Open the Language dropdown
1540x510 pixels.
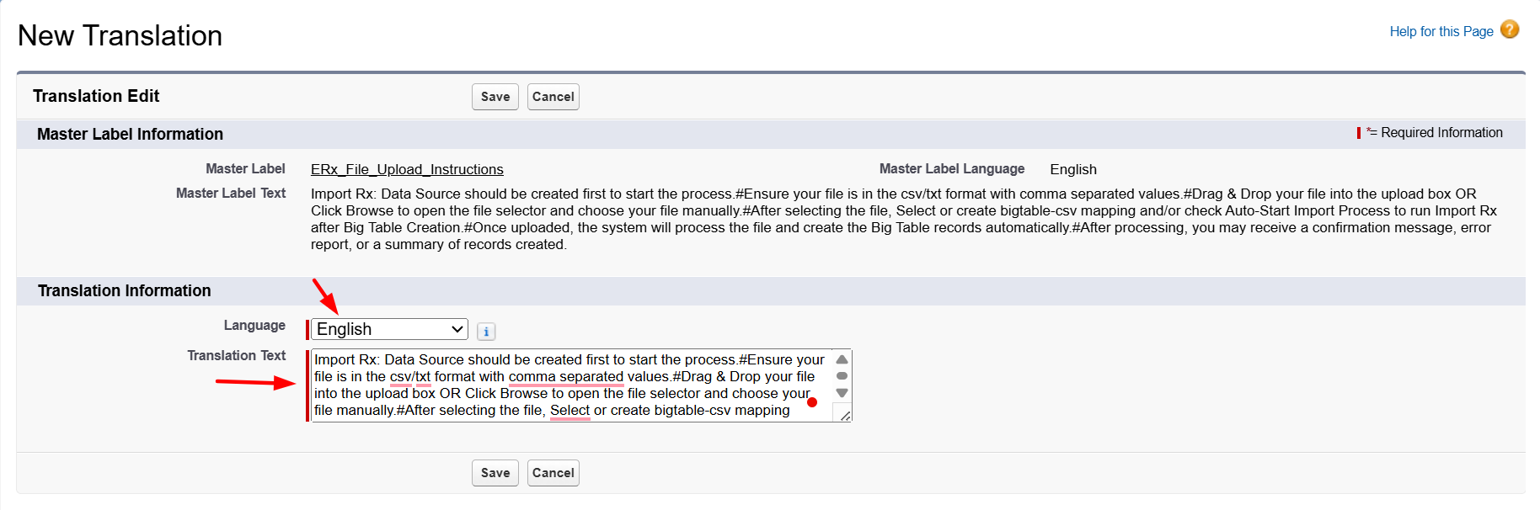click(x=390, y=329)
